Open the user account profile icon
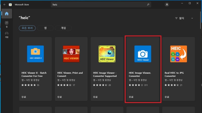The width and height of the screenshot is (202, 113). [167, 5]
